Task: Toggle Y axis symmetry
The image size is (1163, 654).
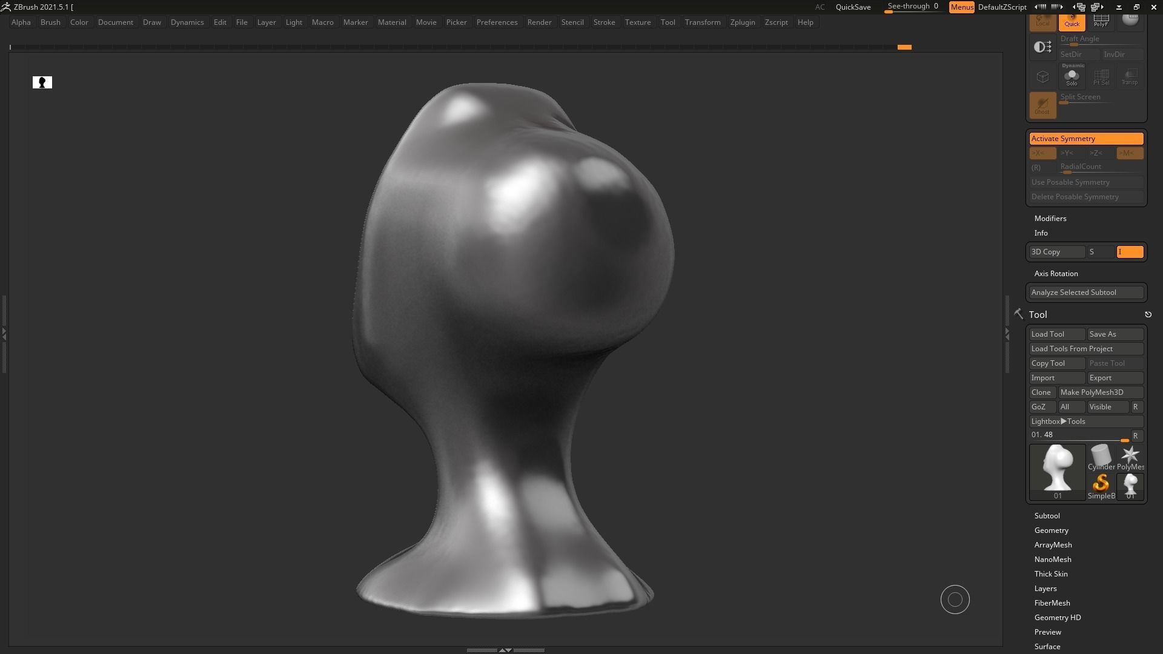Action: pos(1072,153)
